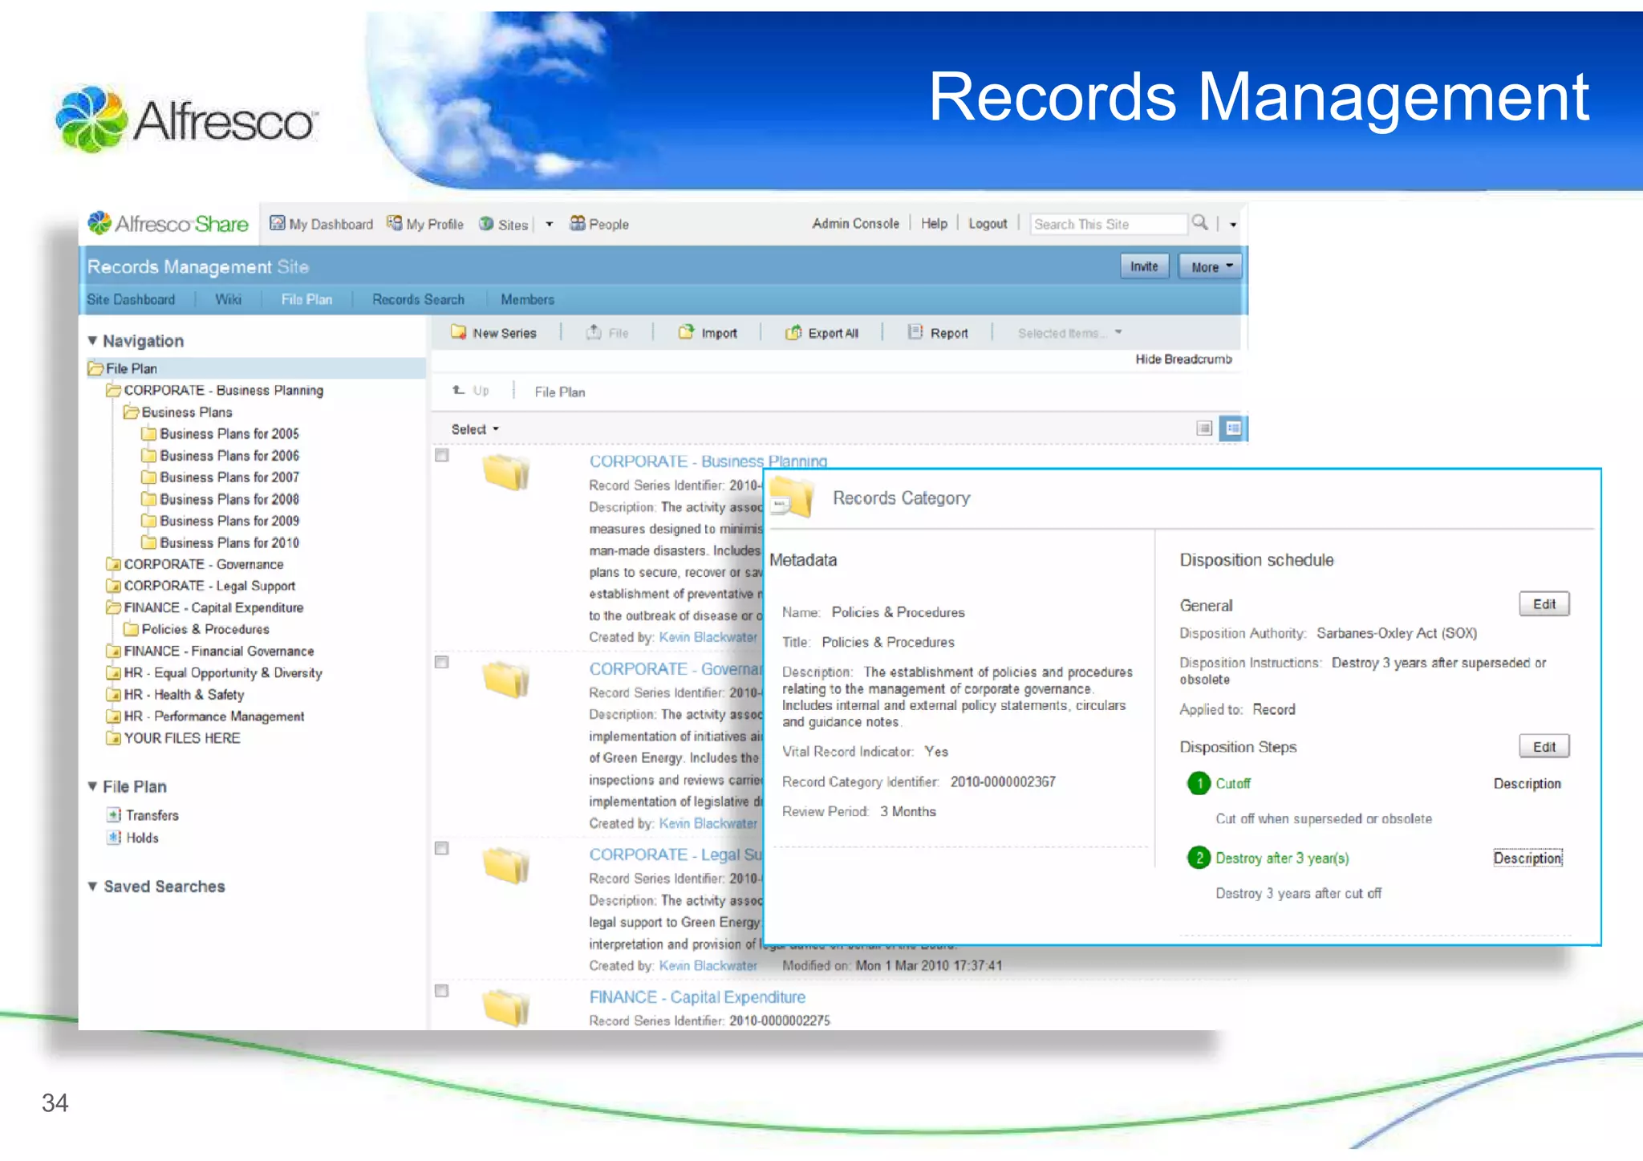The image size is (1643, 1161).
Task: Edit the Disposition Steps
Action: 1544,747
